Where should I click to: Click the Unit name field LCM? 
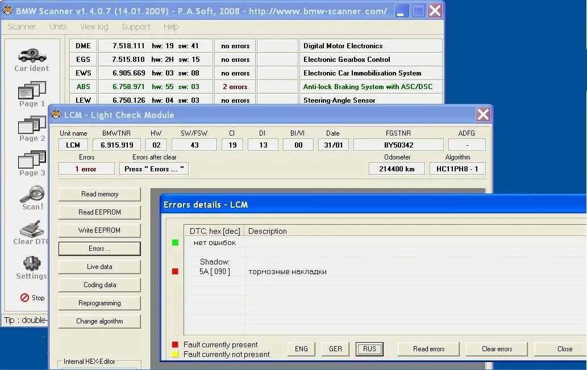click(73, 145)
